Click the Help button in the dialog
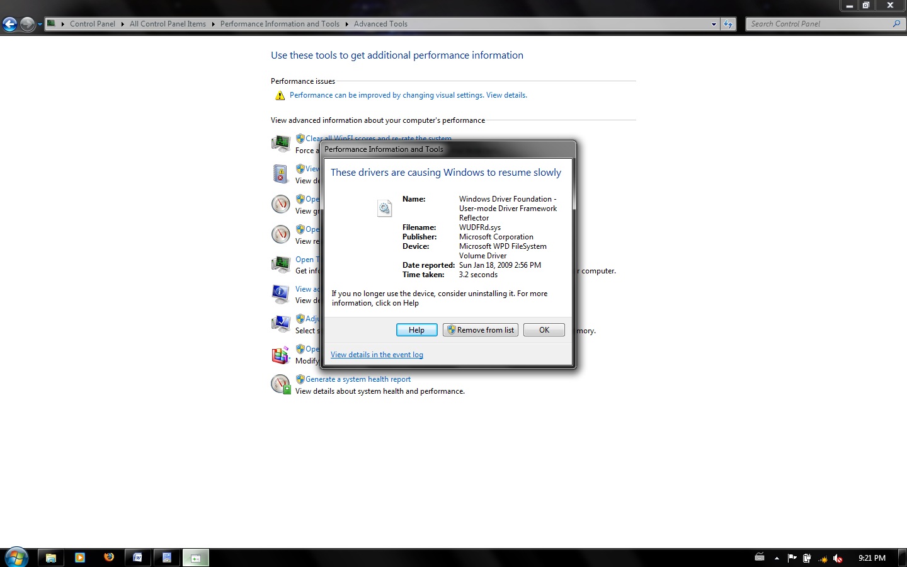This screenshot has height=567, width=907. (416, 330)
